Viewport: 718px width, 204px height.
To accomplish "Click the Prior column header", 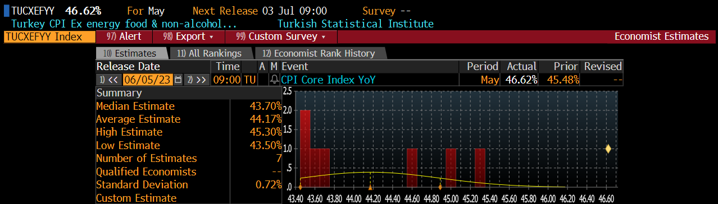I will [x=566, y=66].
